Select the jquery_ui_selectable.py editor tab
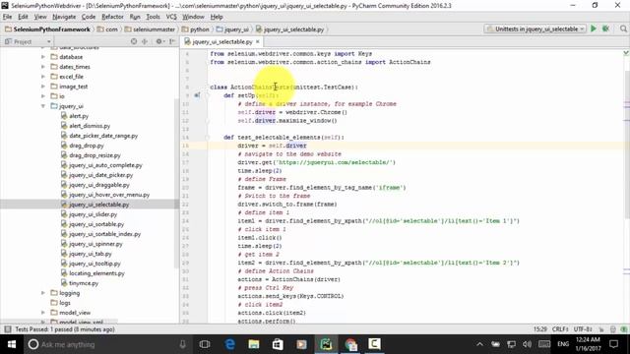Viewport: 630px width, 354px height. (221, 41)
